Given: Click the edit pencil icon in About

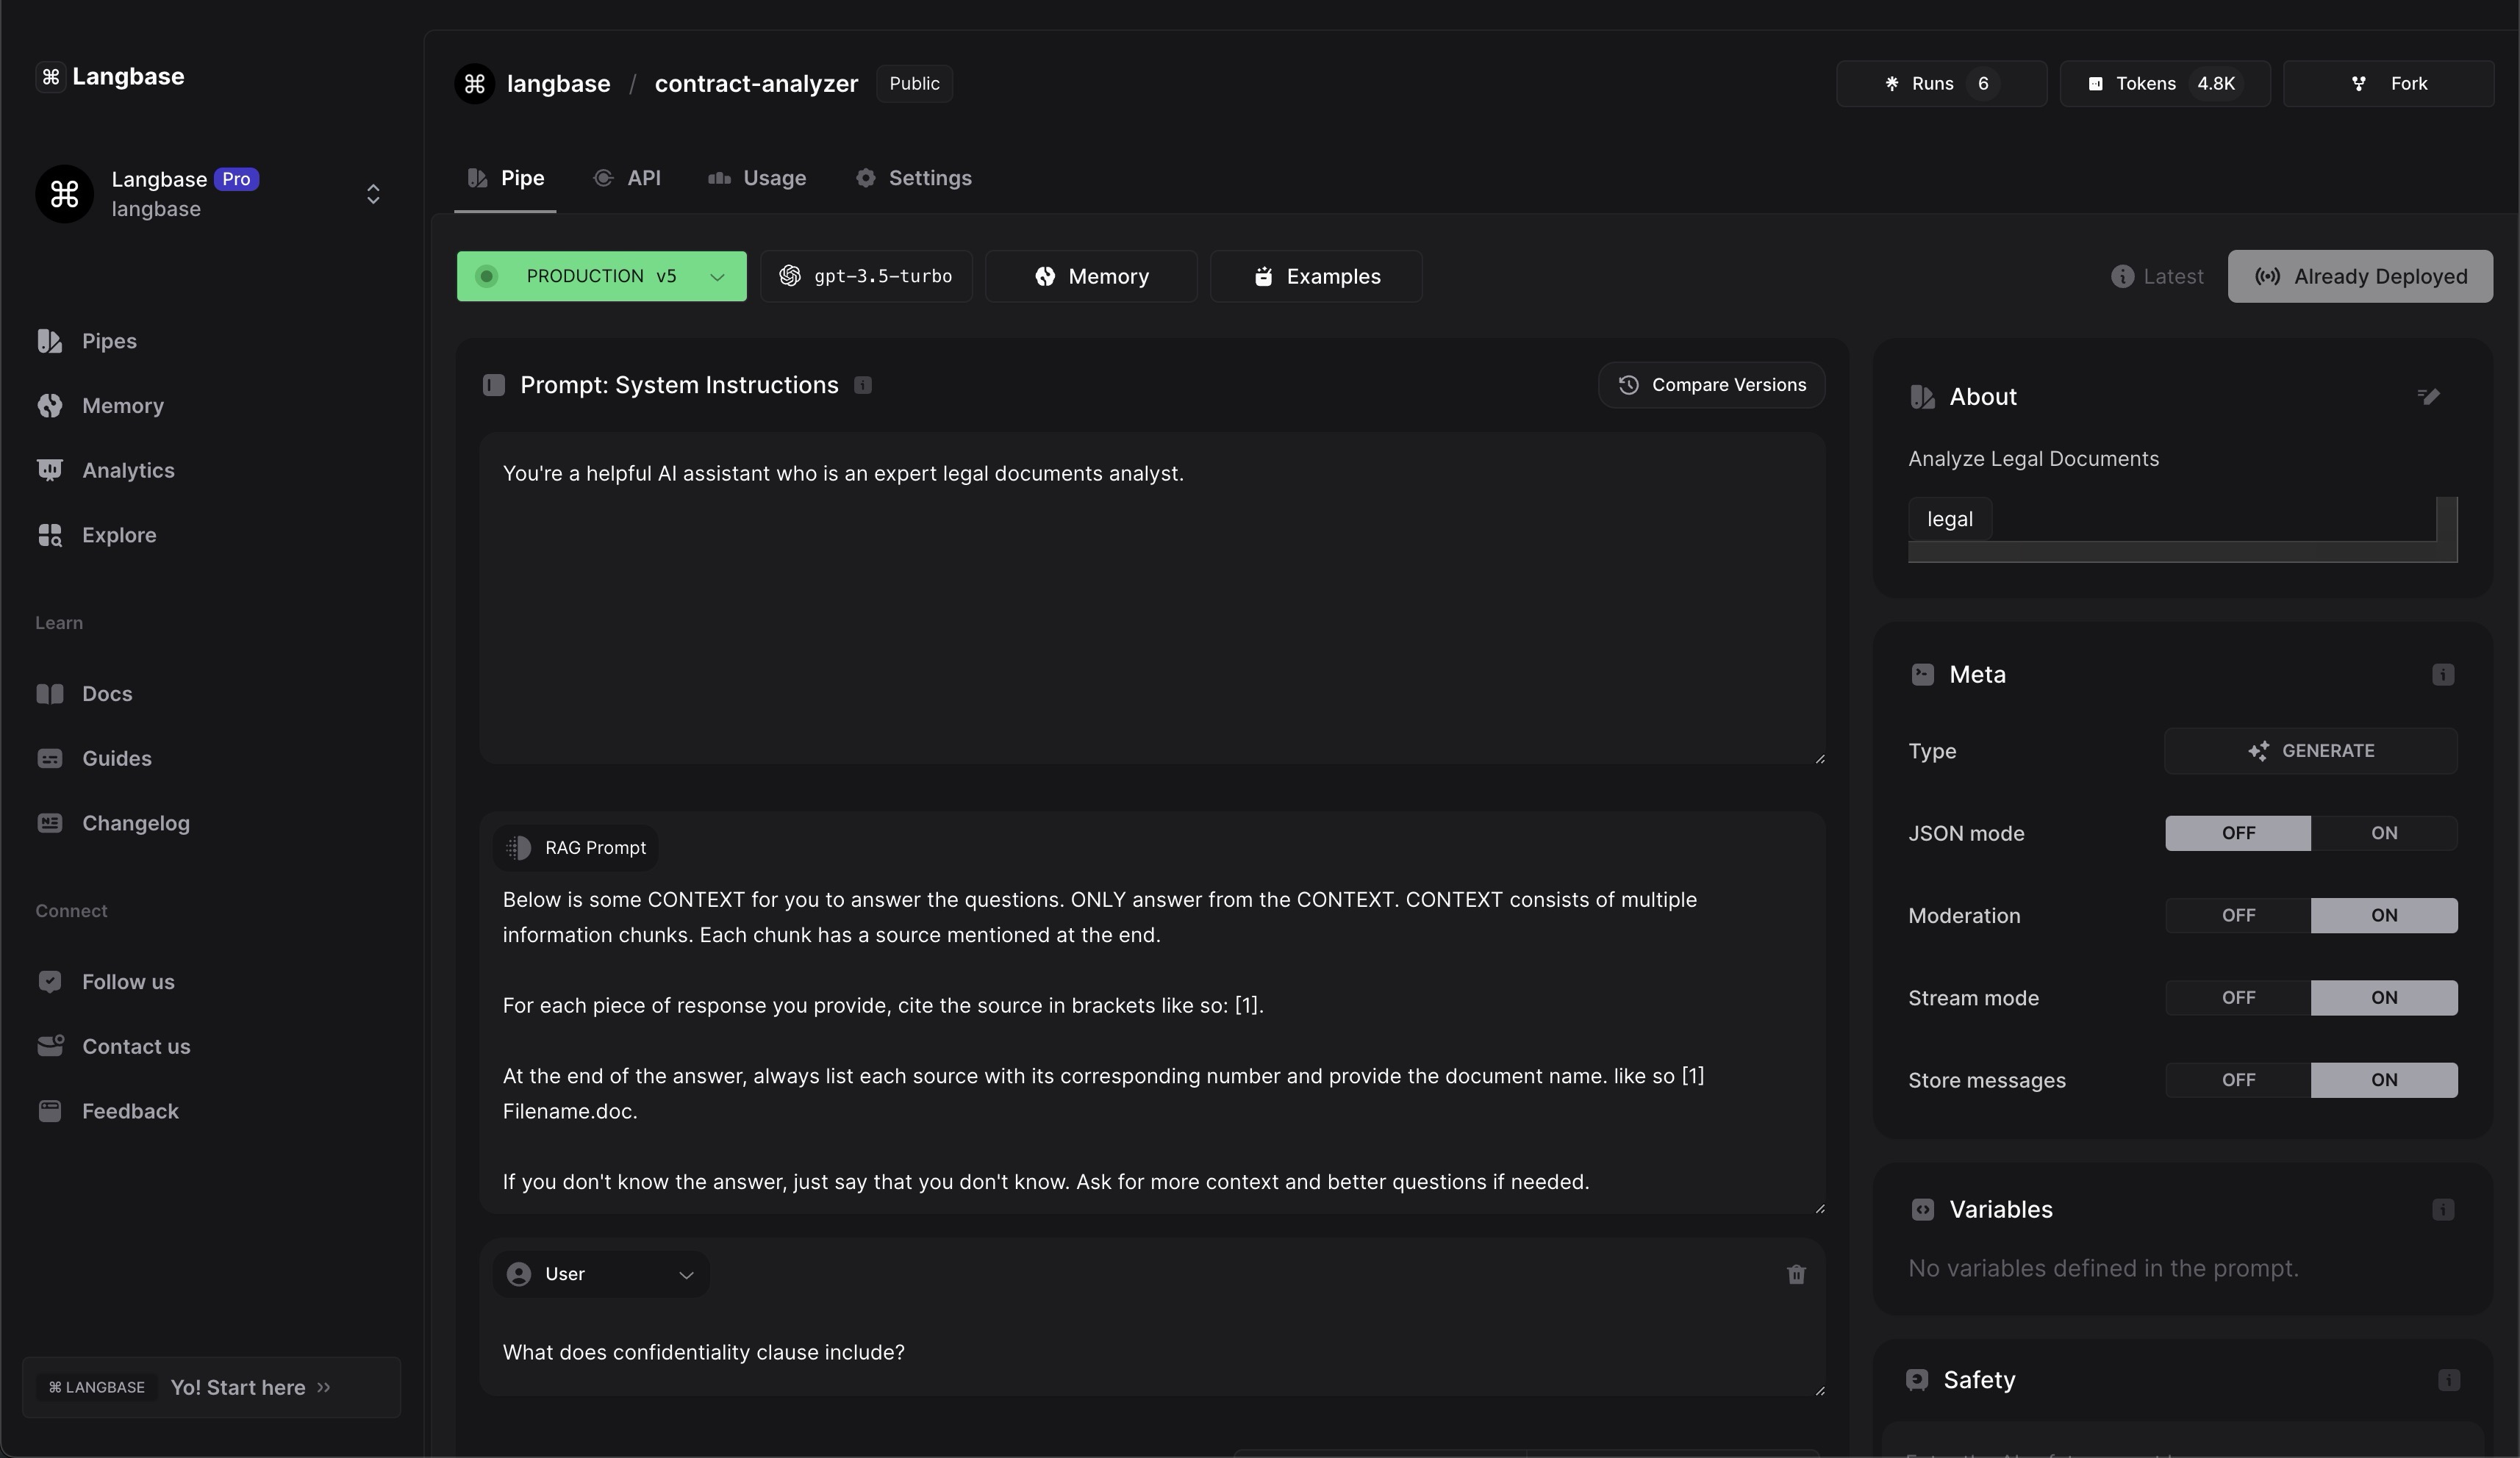Looking at the screenshot, I should click(2428, 397).
